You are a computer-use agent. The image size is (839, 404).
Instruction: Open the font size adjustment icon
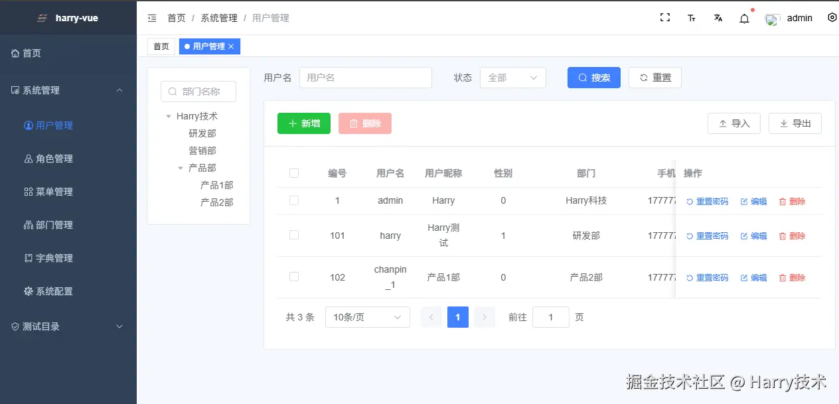(x=691, y=17)
